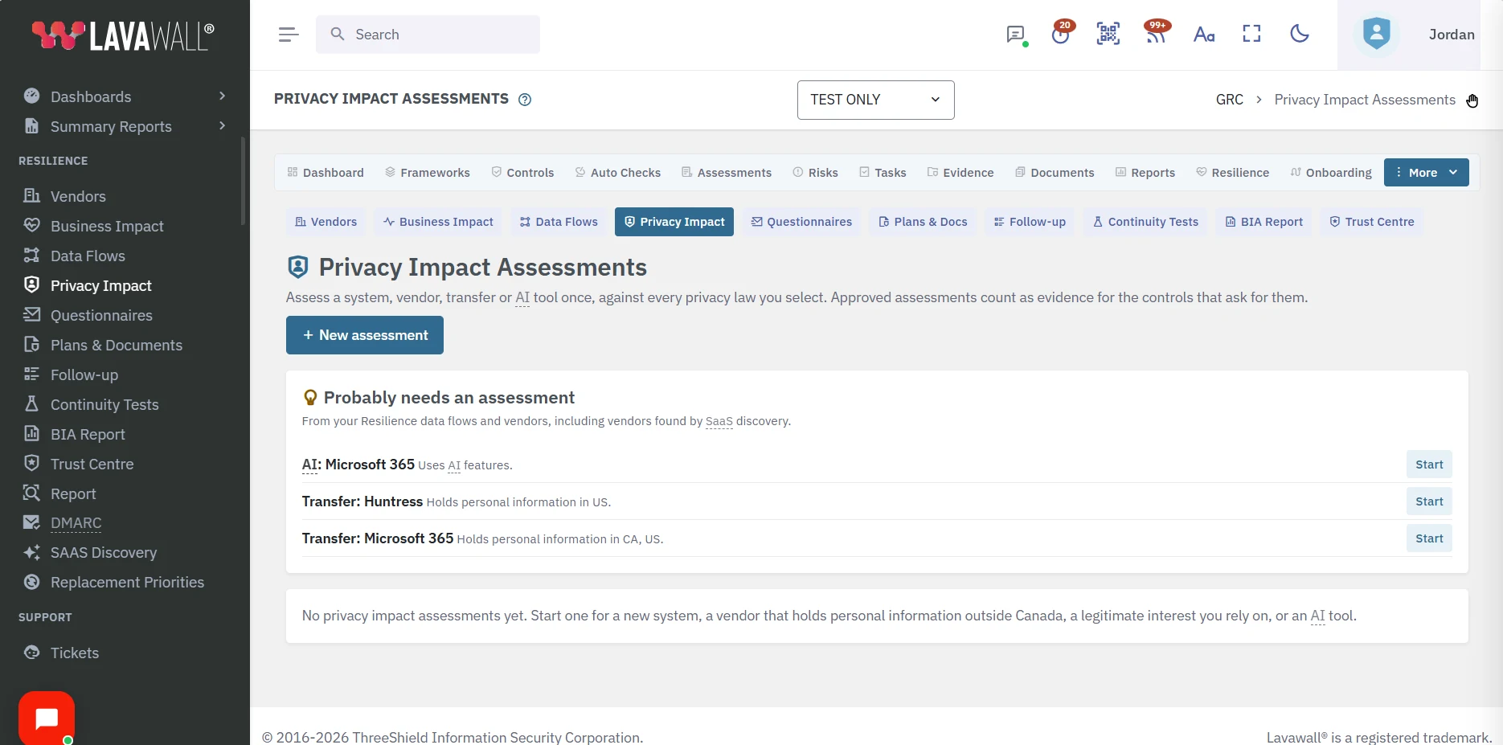Go to the Questionnaires sub-tab
1503x745 pixels.
coord(801,222)
